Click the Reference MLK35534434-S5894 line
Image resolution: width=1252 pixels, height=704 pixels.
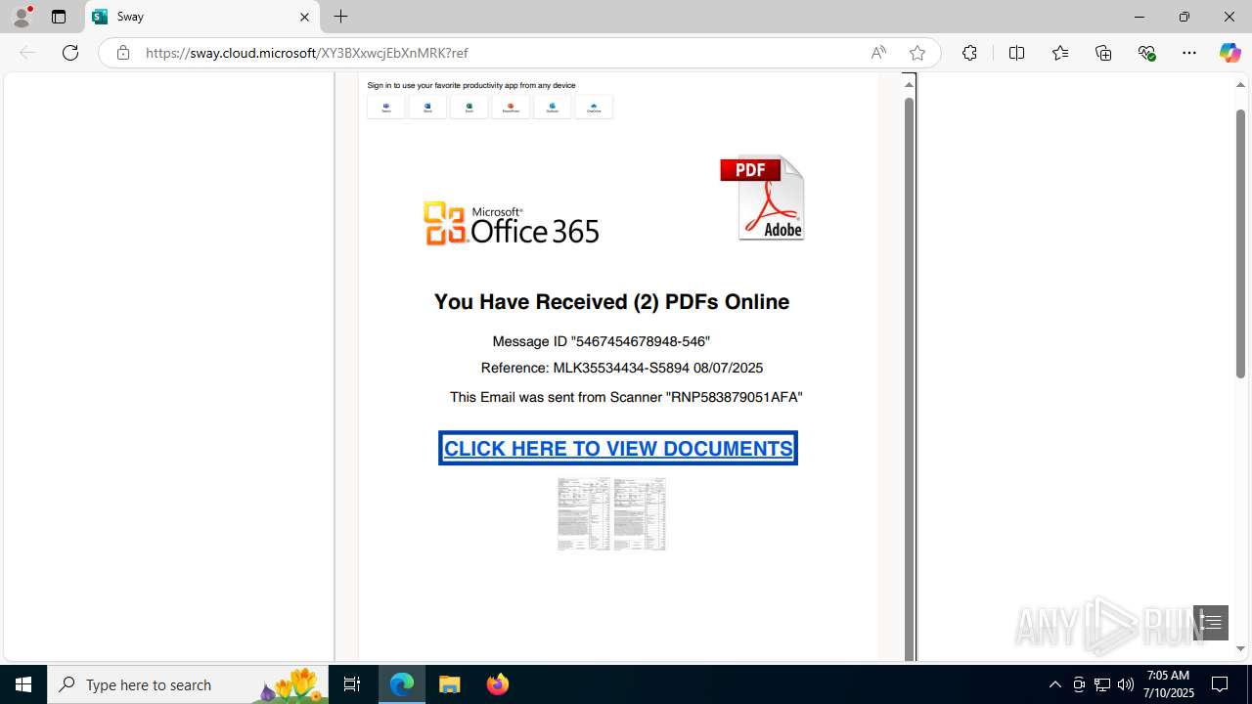pos(622,368)
